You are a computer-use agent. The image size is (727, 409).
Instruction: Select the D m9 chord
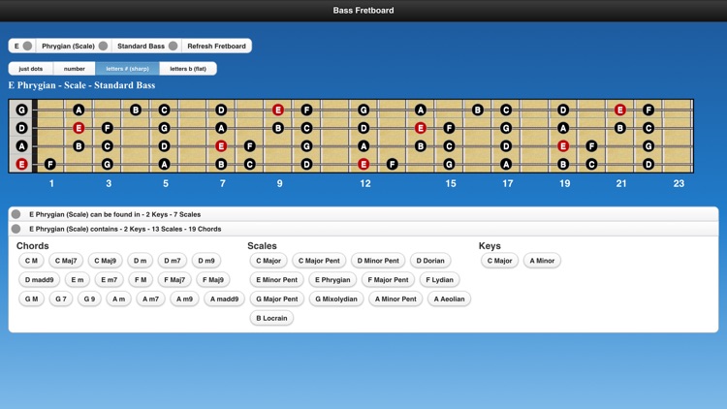coord(206,261)
